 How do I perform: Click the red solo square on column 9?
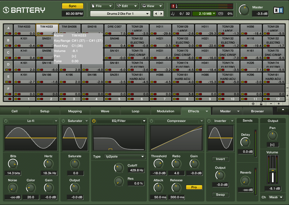[200, 99]
